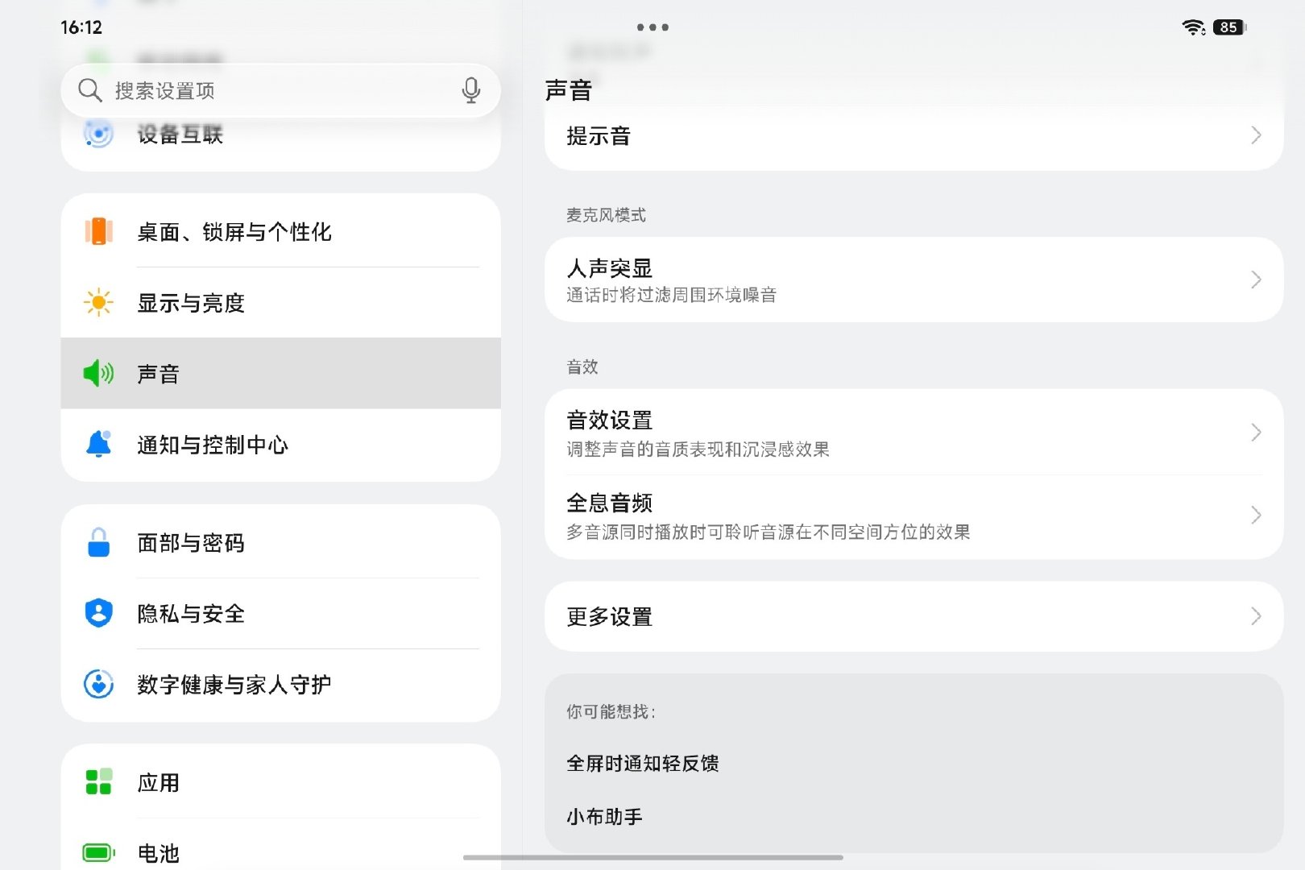Tap the battery level 85 indicator
The height and width of the screenshot is (870, 1305).
point(1229,27)
